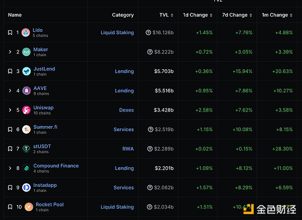Expand the Maker row
The width and height of the screenshot is (302, 220).
pyautogui.click(x=10, y=52)
